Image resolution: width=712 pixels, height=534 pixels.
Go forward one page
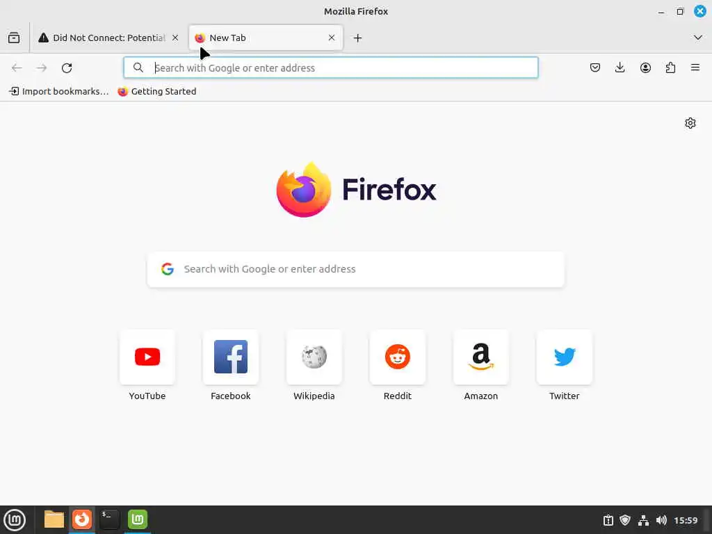tap(42, 68)
